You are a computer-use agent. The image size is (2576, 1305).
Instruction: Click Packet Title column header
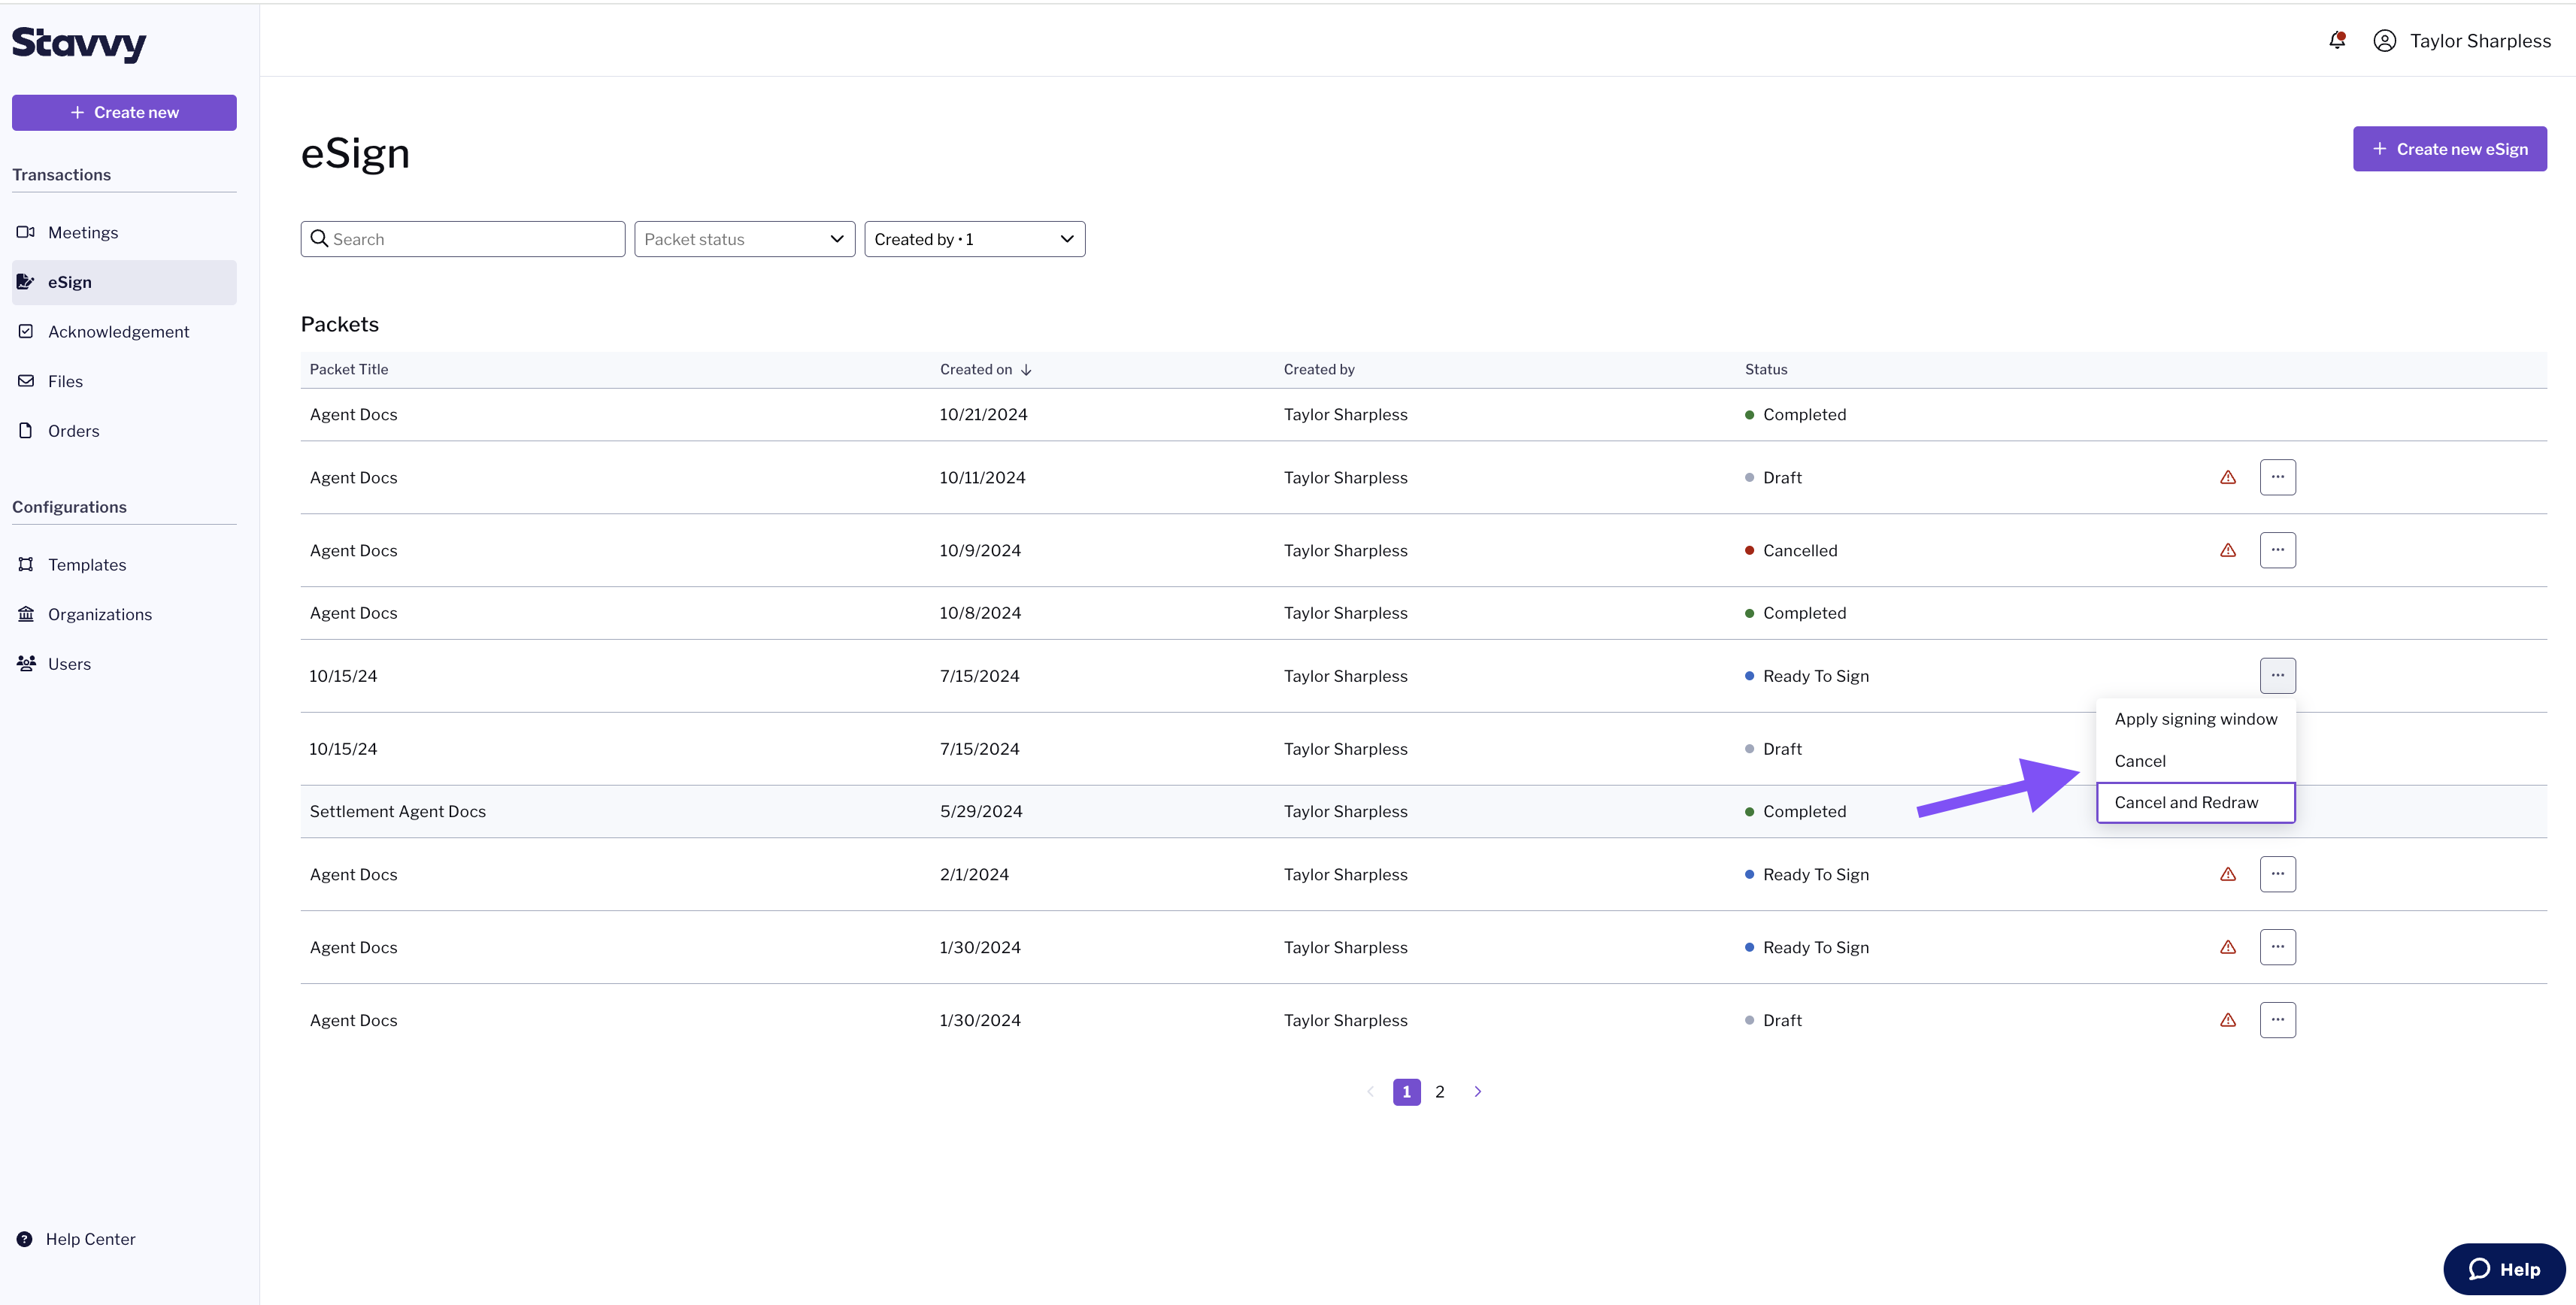click(349, 370)
